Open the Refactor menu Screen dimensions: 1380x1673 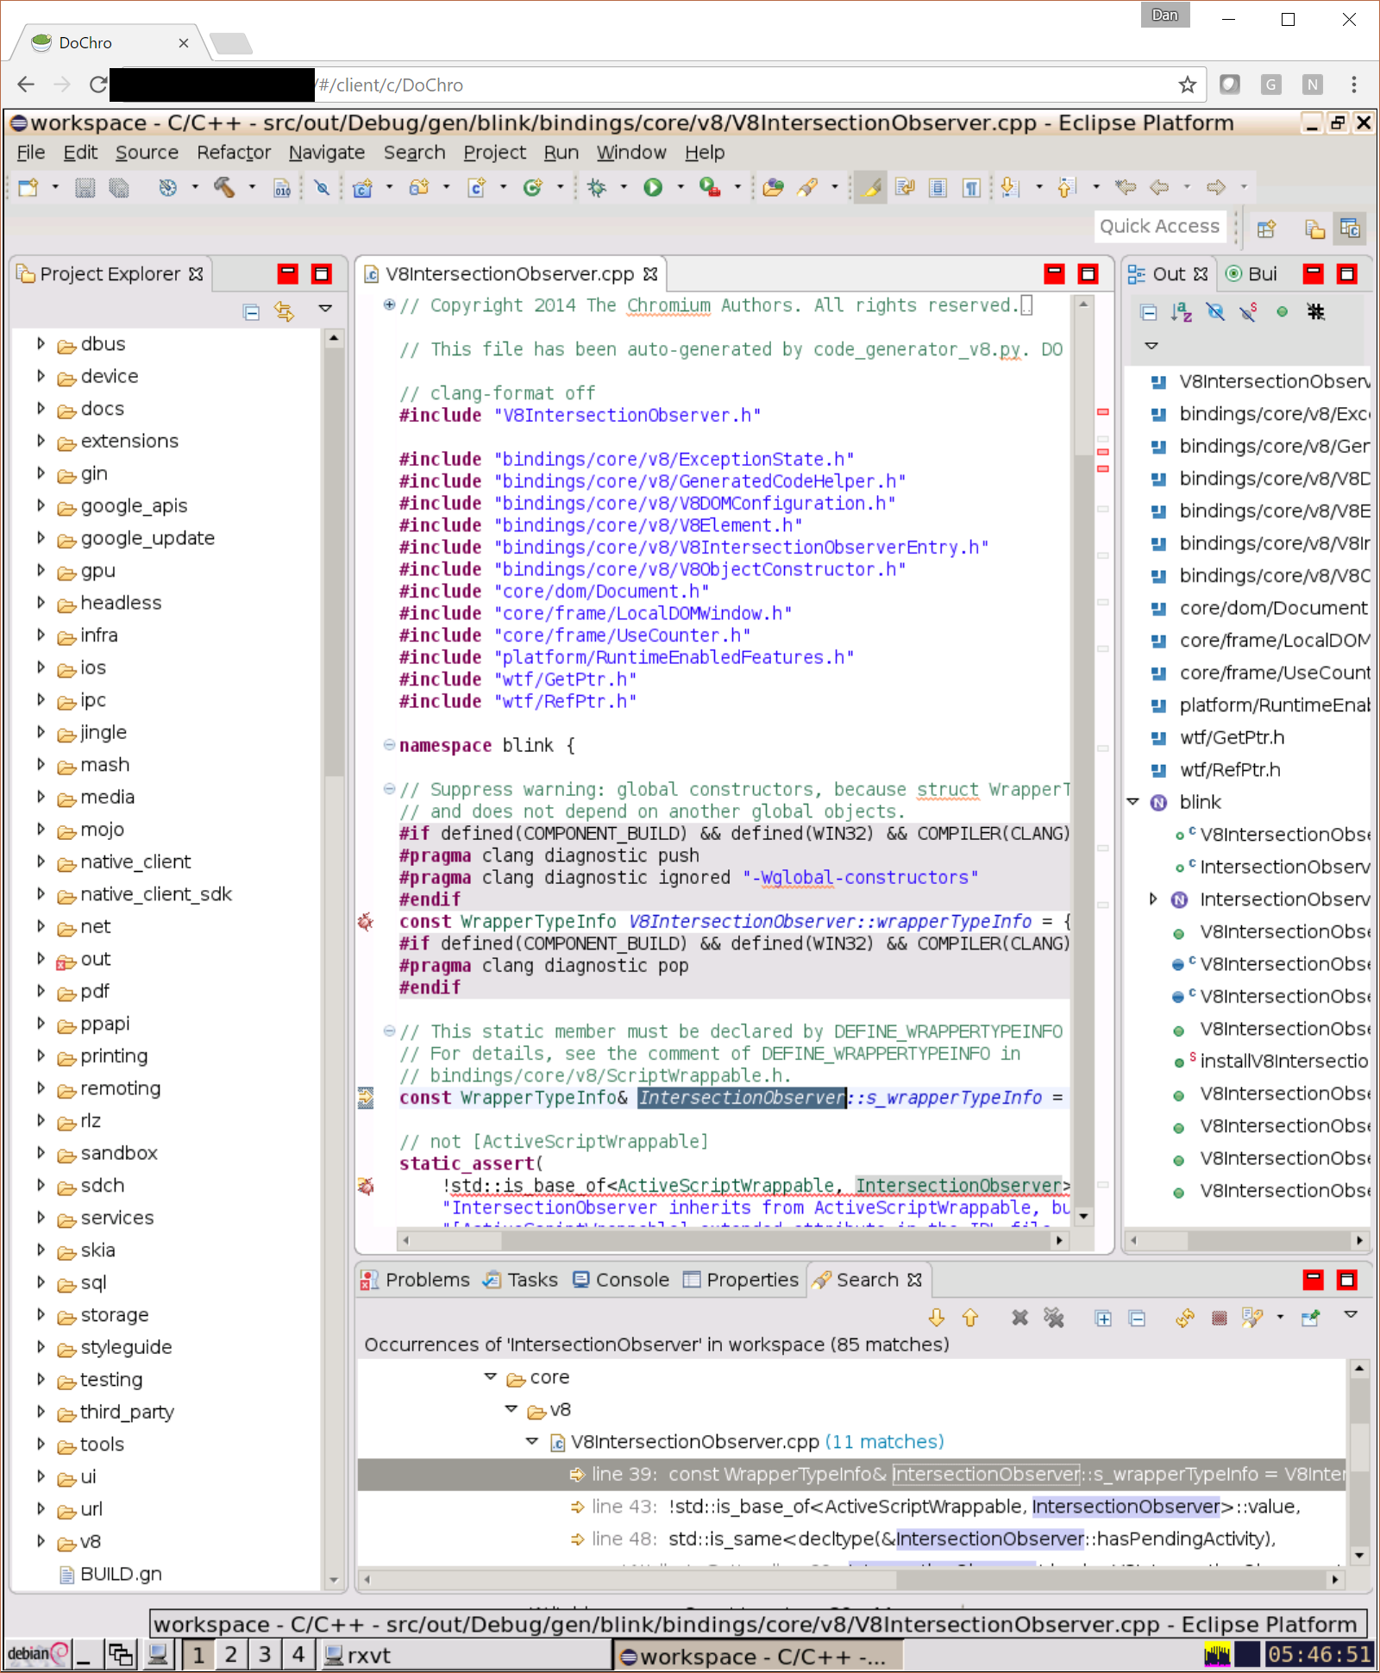(x=234, y=153)
